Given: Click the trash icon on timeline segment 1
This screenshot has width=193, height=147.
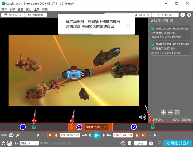Looking at the screenshot, I should pyautogui.click(x=72, y=127).
